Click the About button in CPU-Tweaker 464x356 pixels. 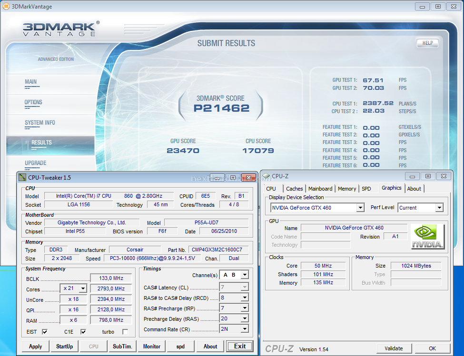tap(210, 346)
